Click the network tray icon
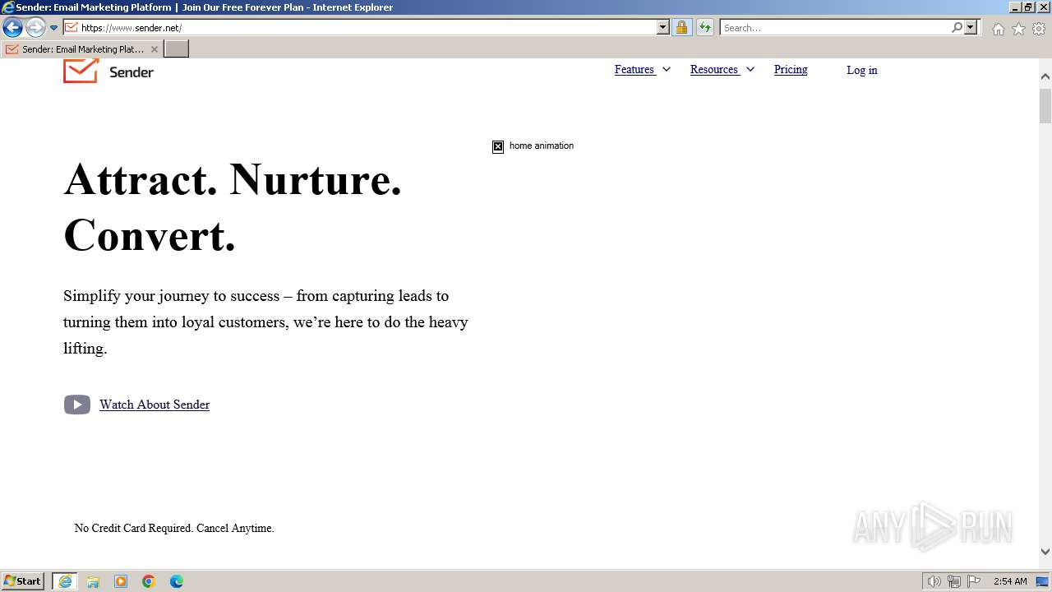1052x592 pixels. (x=954, y=581)
